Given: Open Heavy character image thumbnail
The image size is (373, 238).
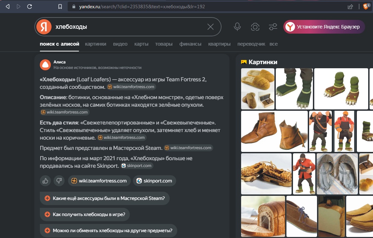Looking at the screenshot, I should click(320, 131).
